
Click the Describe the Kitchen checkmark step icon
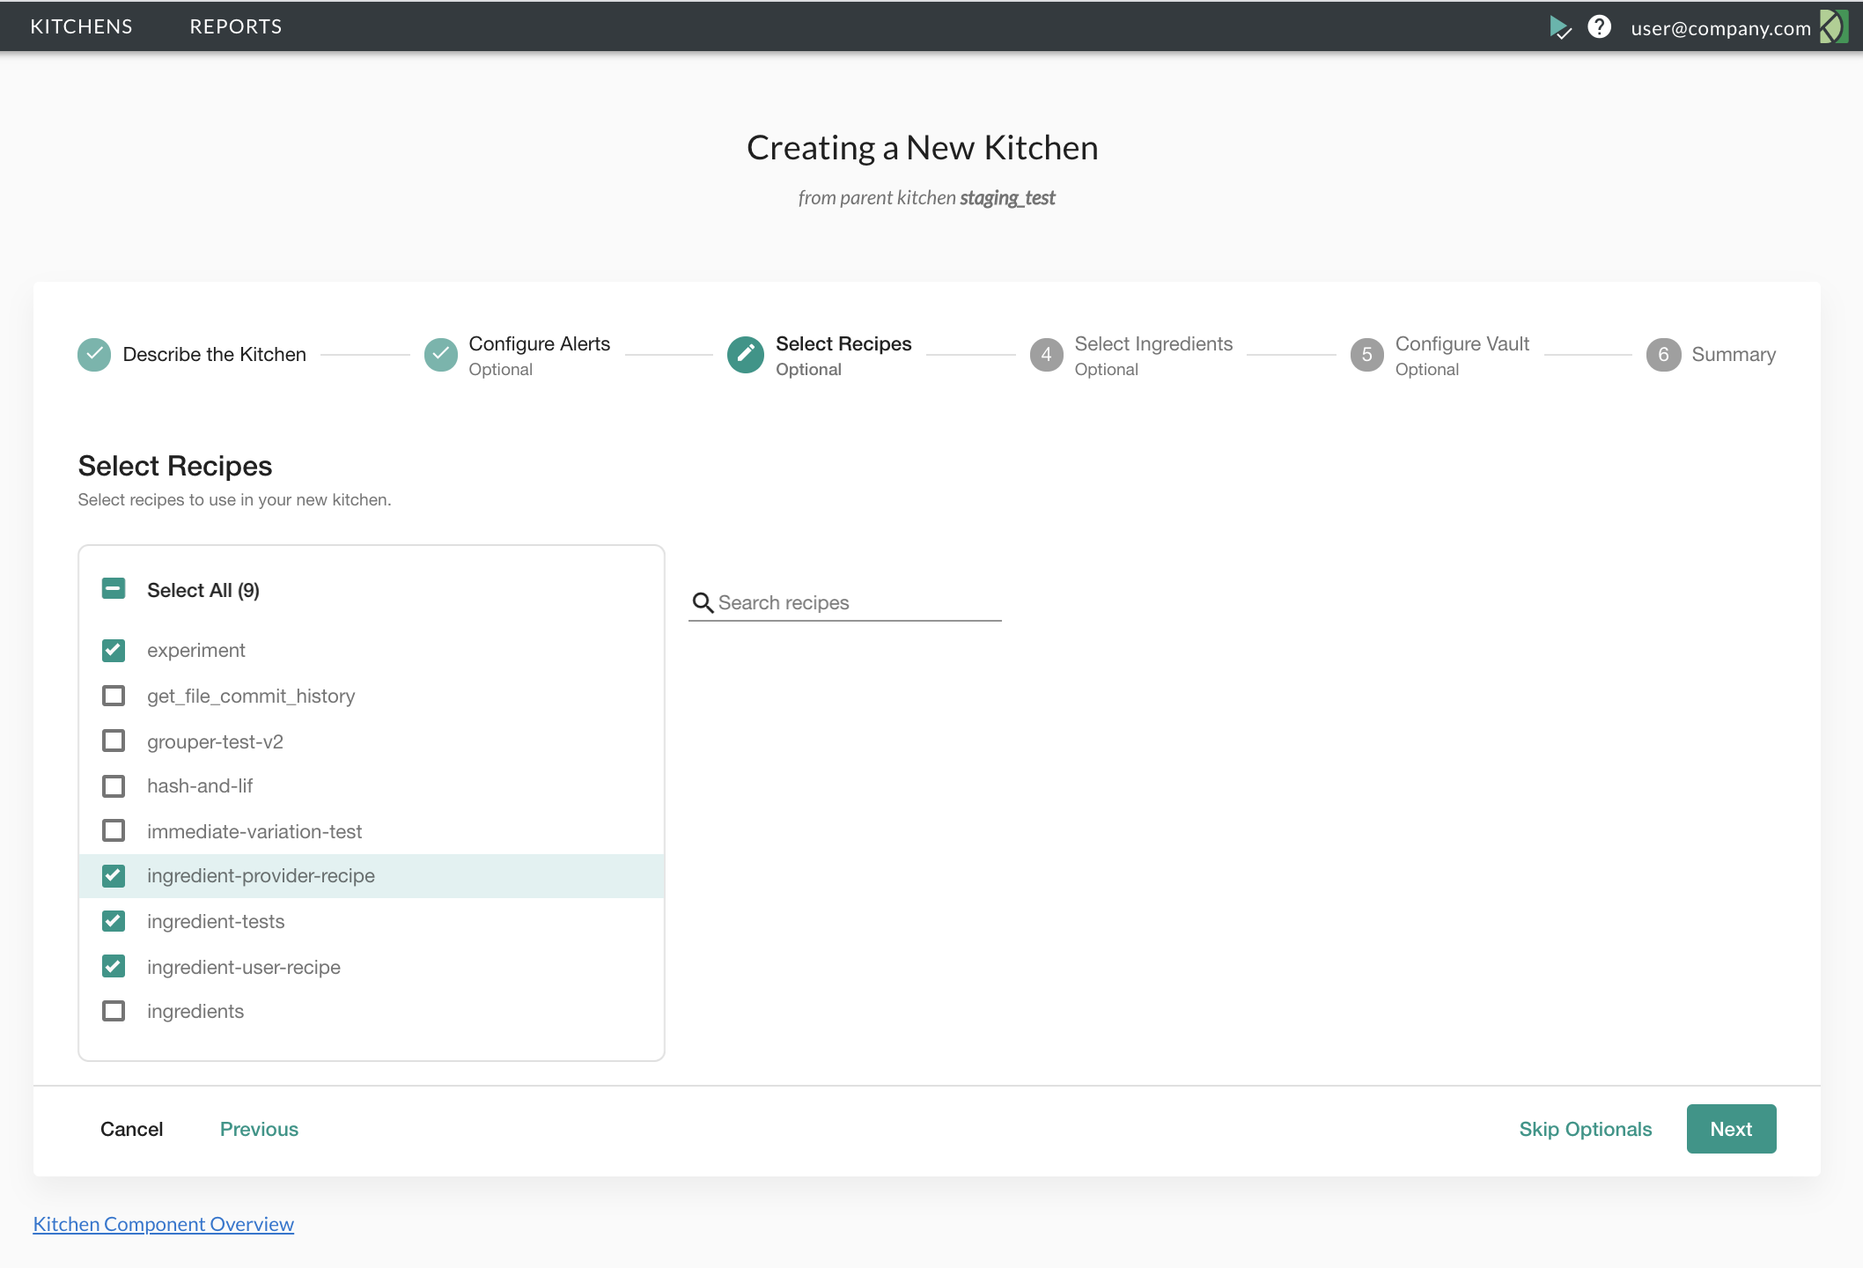(x=94, y=355)
